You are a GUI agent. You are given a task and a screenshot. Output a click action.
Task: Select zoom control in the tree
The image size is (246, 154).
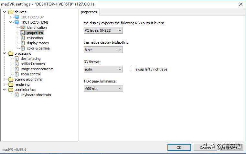(31, 74)
